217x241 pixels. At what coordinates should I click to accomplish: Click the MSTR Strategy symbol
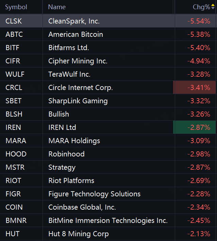(x=15, y=167)
